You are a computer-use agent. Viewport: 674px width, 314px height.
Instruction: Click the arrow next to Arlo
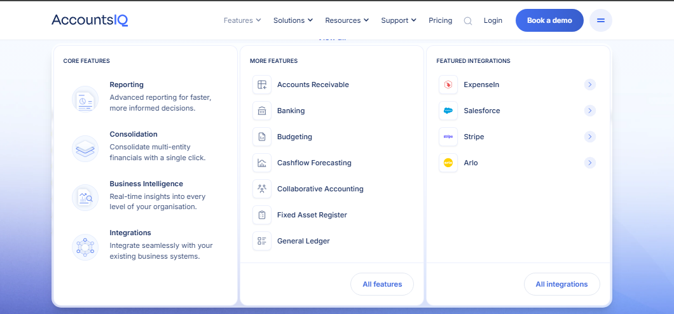click(x=590, y=163)
